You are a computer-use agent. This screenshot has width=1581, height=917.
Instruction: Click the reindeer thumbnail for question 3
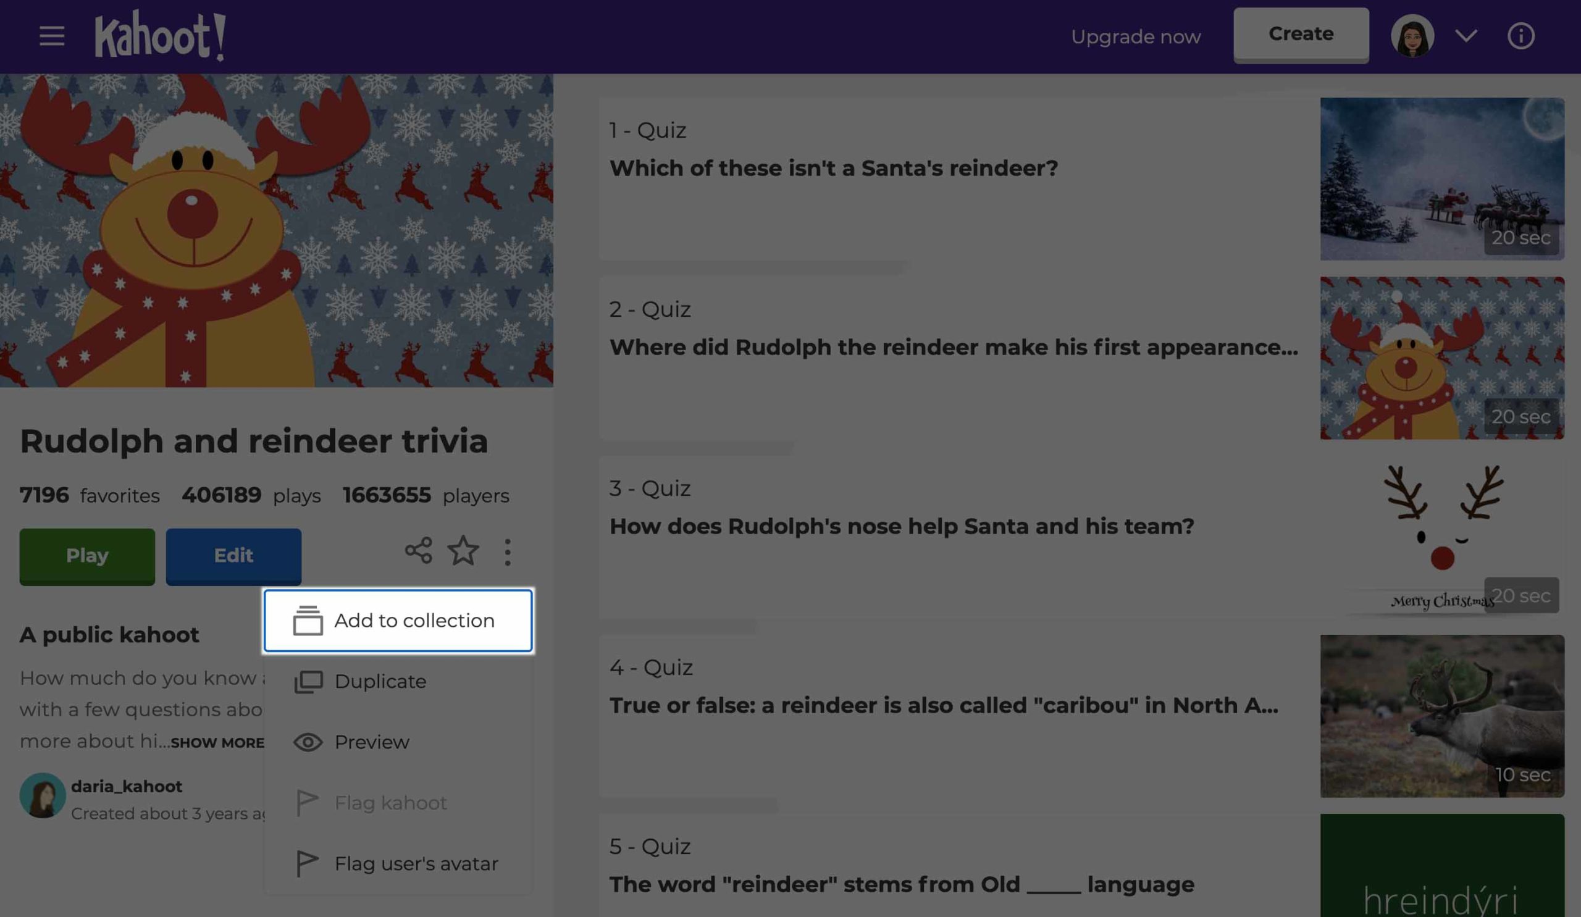coord(1441,535)
